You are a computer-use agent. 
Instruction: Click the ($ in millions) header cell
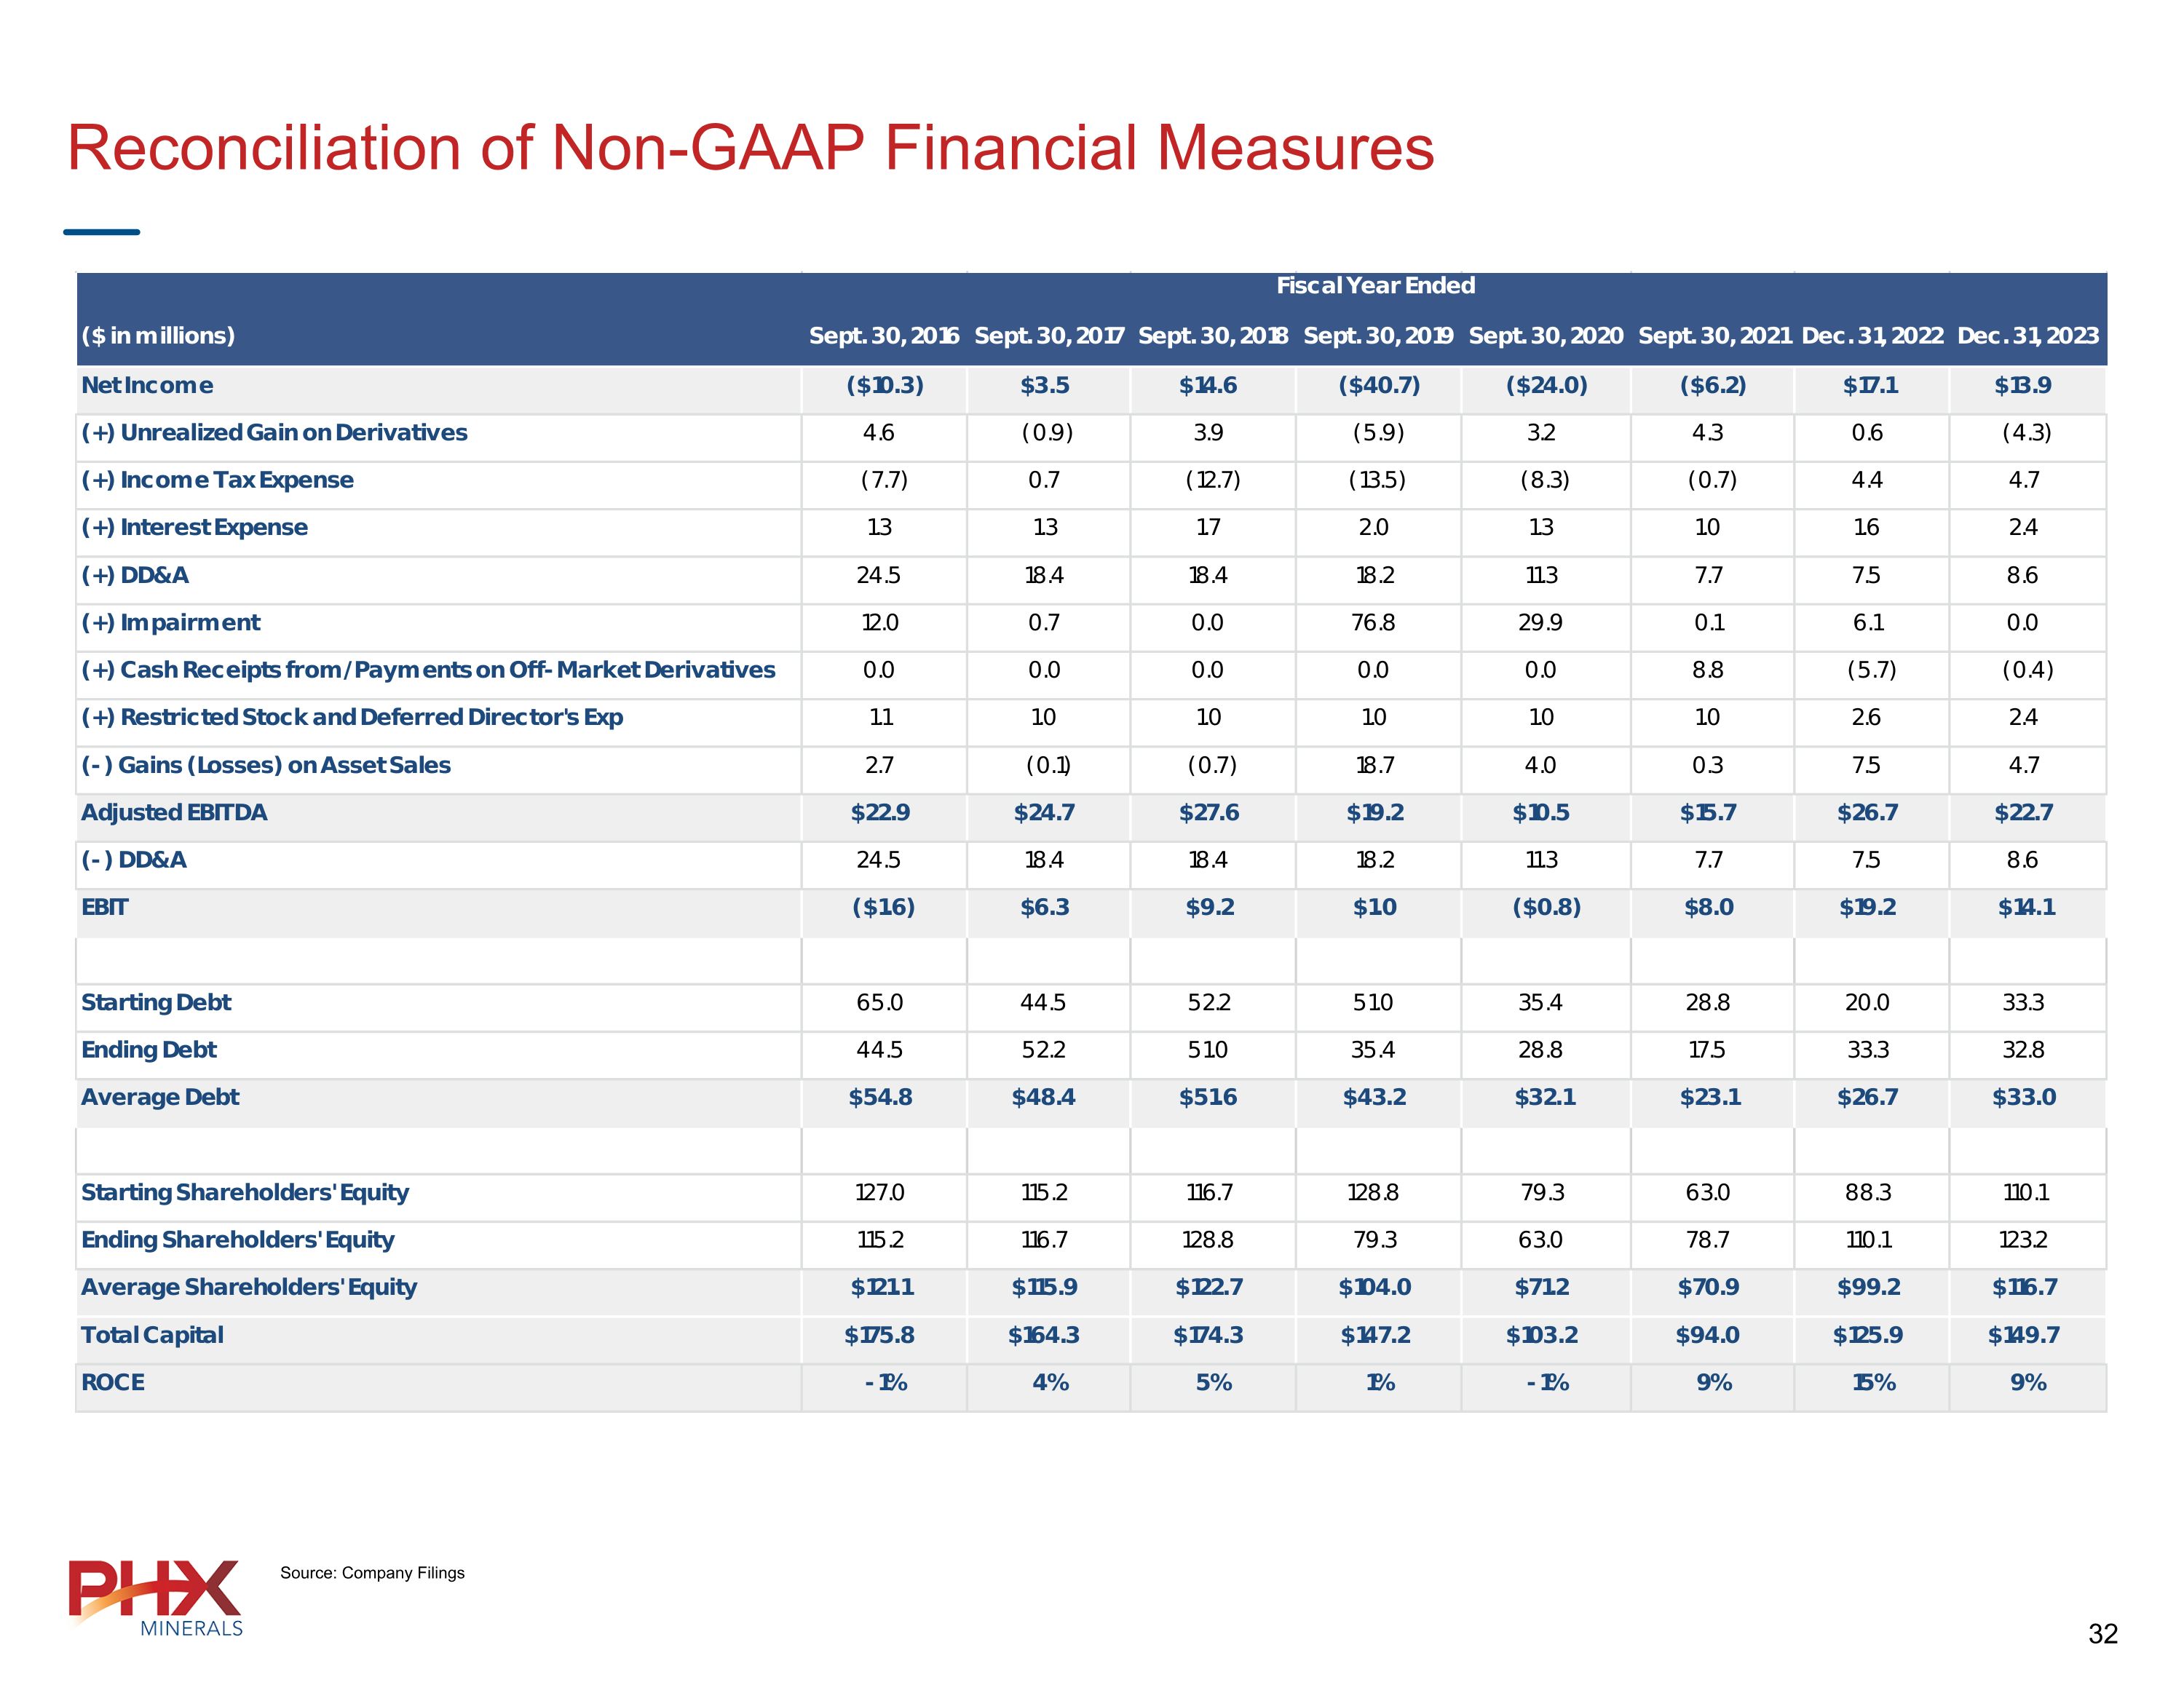[x=158, y=336]
